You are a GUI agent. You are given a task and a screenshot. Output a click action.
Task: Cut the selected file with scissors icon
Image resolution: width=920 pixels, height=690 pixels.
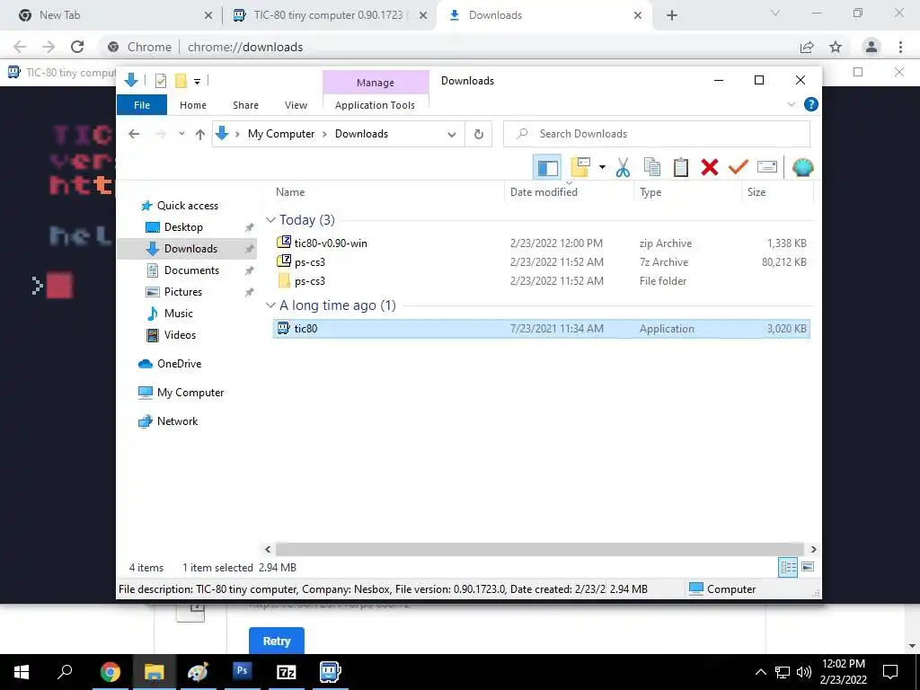tap(624, 168)
